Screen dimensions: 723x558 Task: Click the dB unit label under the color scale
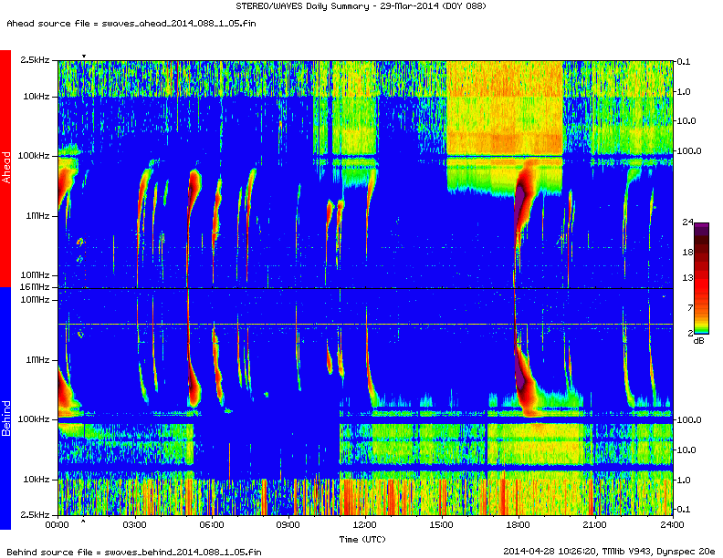(698, 341)
